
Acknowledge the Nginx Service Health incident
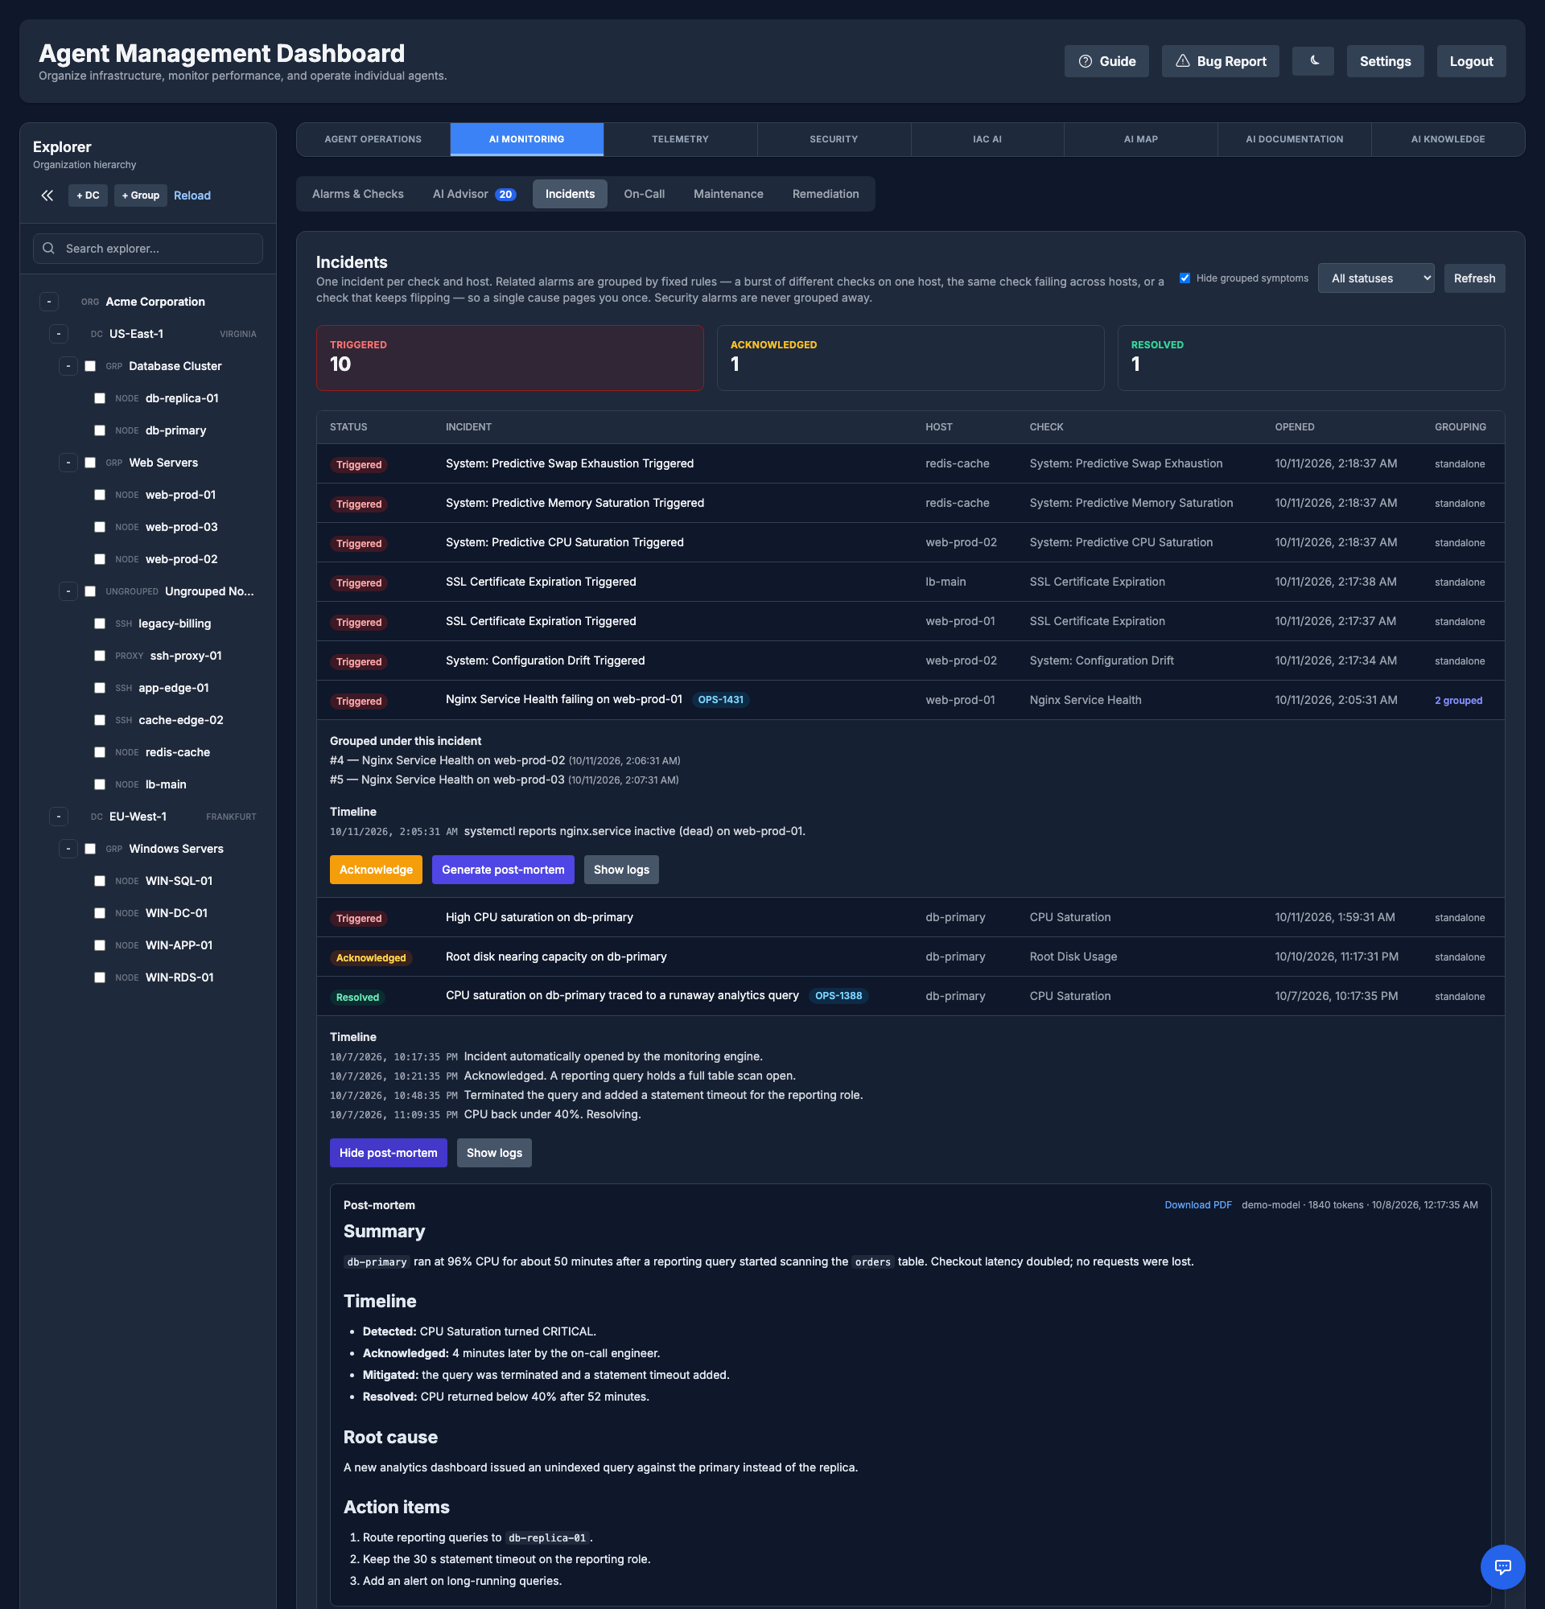coord(376,870)
